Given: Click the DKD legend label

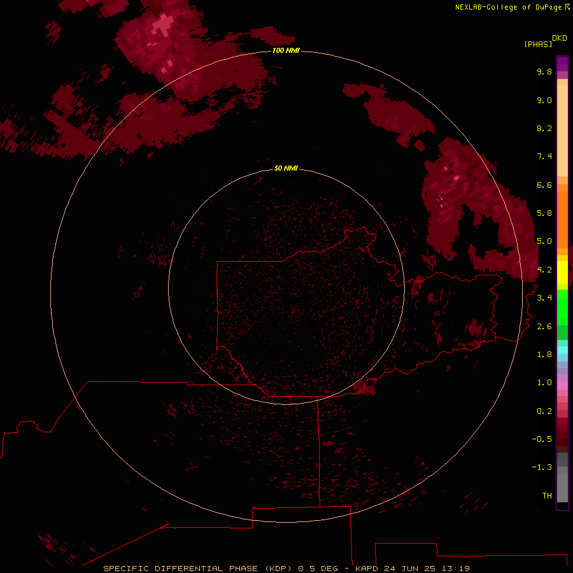Looking at the screenshot, I should (x=559, y=38).
